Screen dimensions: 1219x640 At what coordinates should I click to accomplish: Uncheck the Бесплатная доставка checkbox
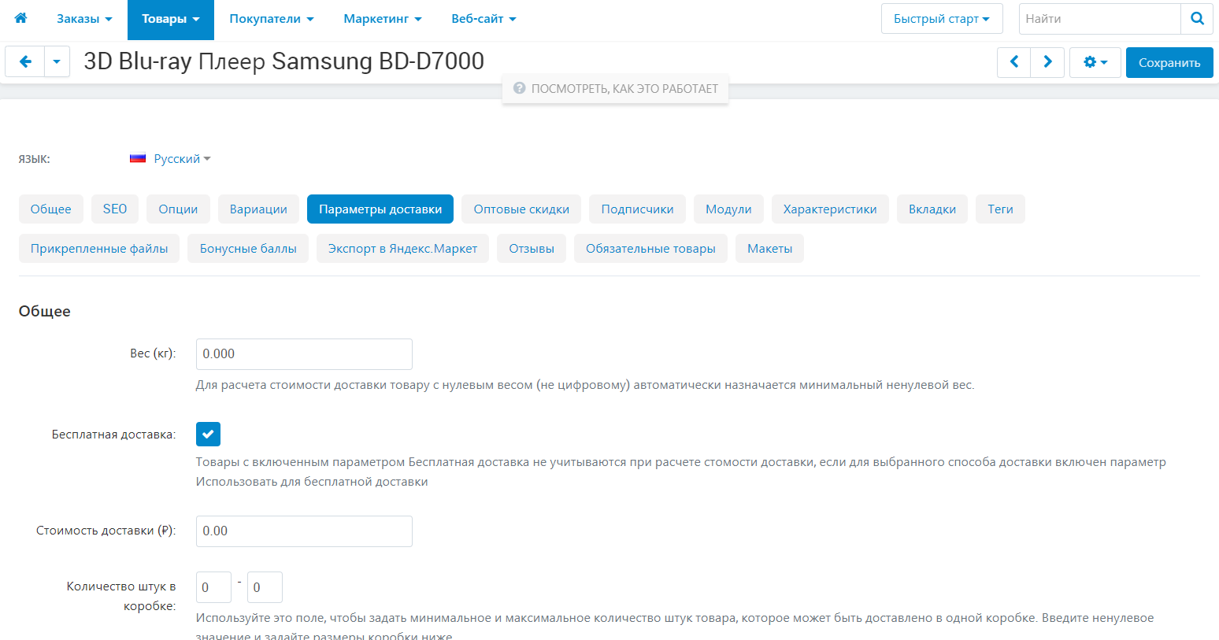click(x=208, y=434)
